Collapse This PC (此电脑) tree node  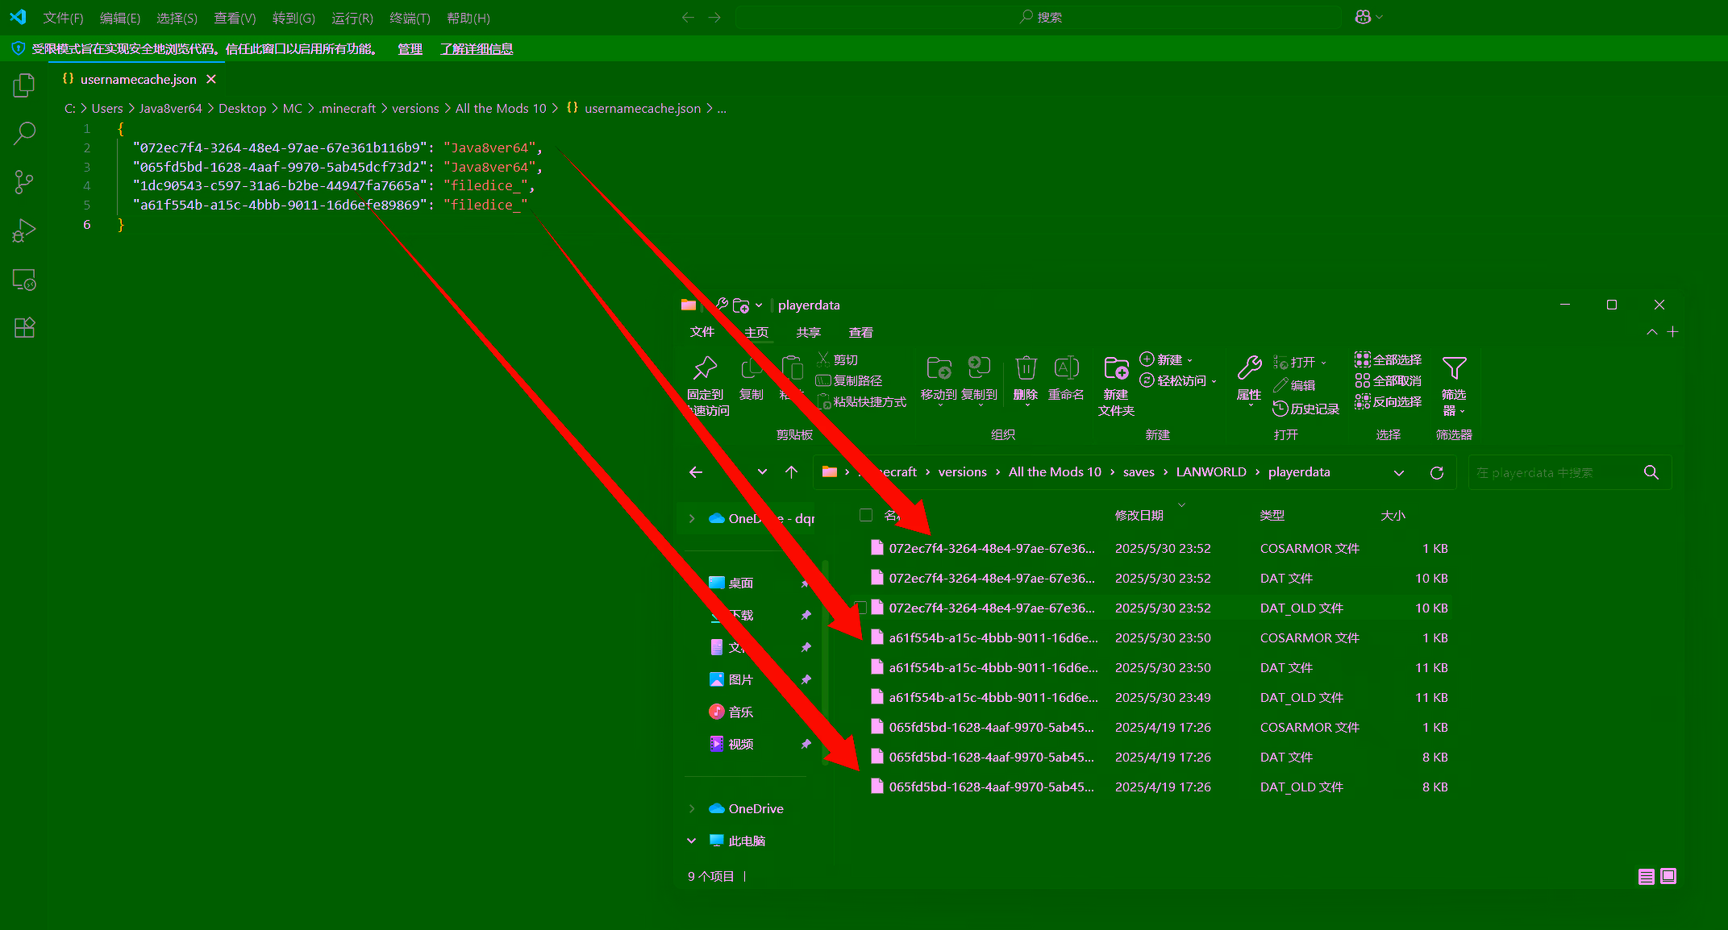pos(692,841)
